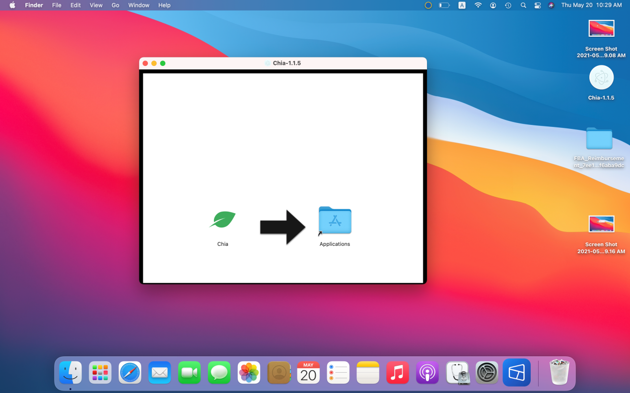Screen dimensions: 630x393
Task: Open Messages from the Dock
Action: point(219,373)
